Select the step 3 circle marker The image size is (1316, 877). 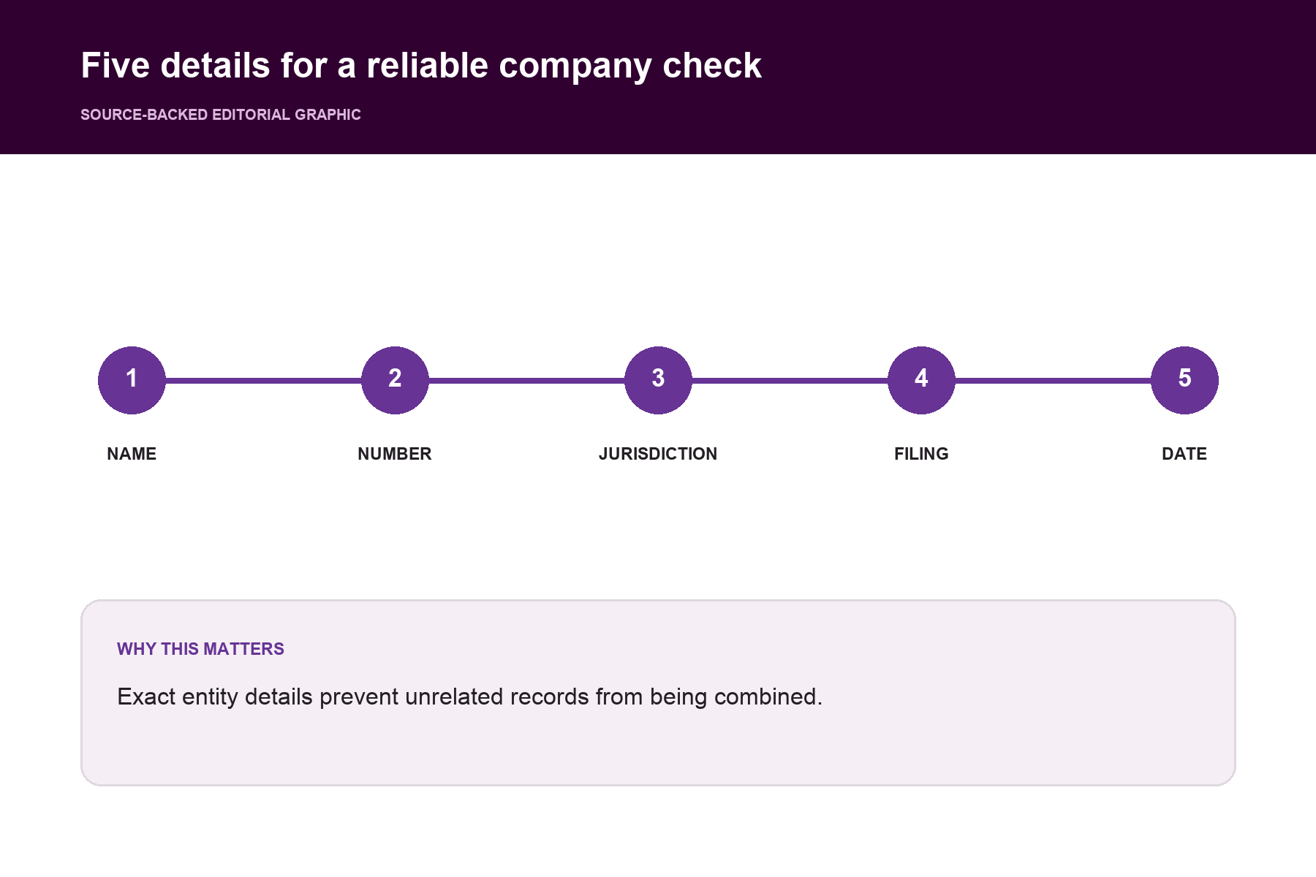tap(658, 380)
